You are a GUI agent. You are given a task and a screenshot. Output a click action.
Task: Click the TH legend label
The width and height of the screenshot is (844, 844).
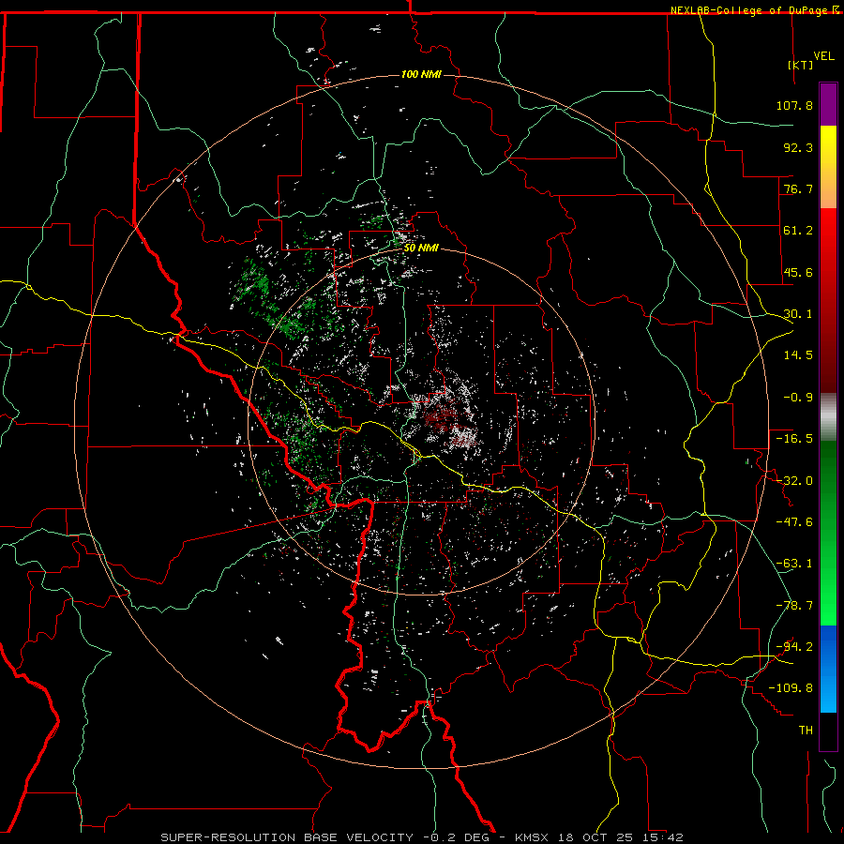(x=806, y=731)
